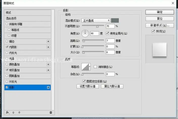
Task: Enable 消除锯齿 checkbox
Action: click(x=95, y=67)
